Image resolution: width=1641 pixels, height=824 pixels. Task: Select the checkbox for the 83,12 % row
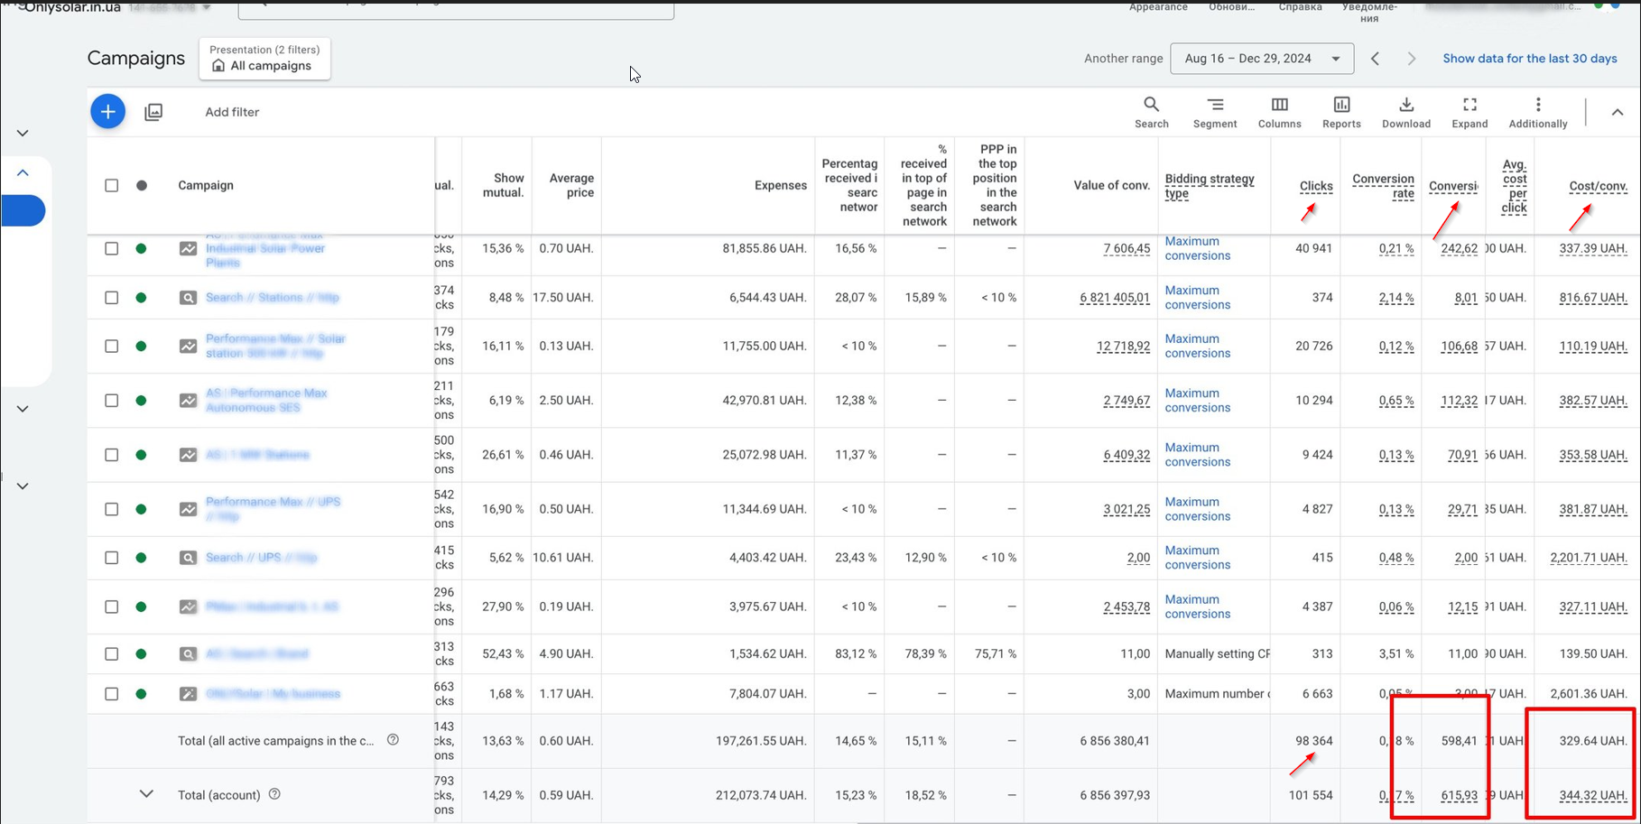click(x=112, y=654)
